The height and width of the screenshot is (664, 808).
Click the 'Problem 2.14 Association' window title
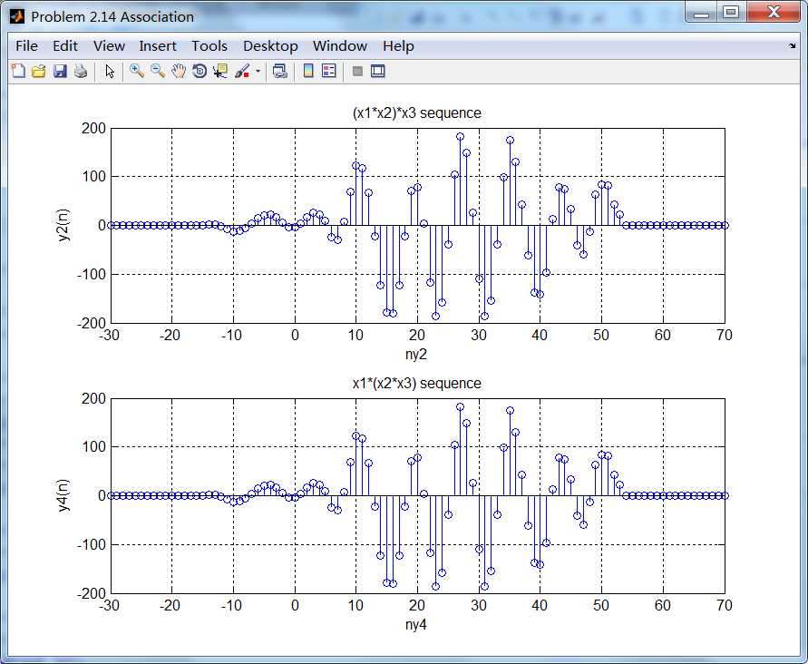[112, 16]
